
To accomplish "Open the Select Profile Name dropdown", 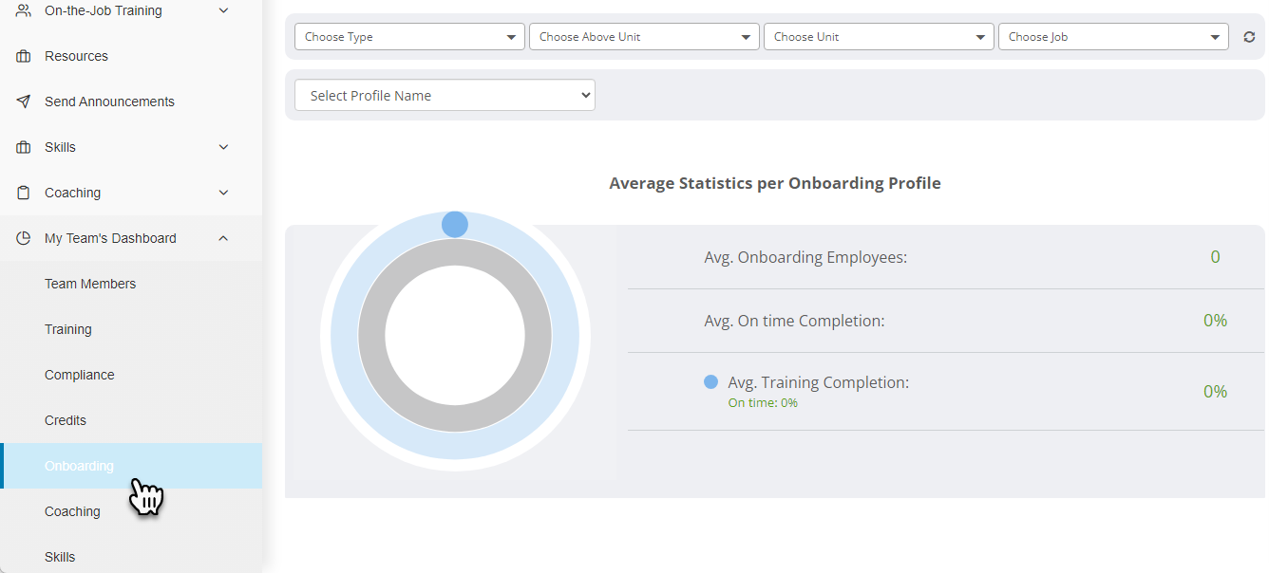I will pos(445,95).
